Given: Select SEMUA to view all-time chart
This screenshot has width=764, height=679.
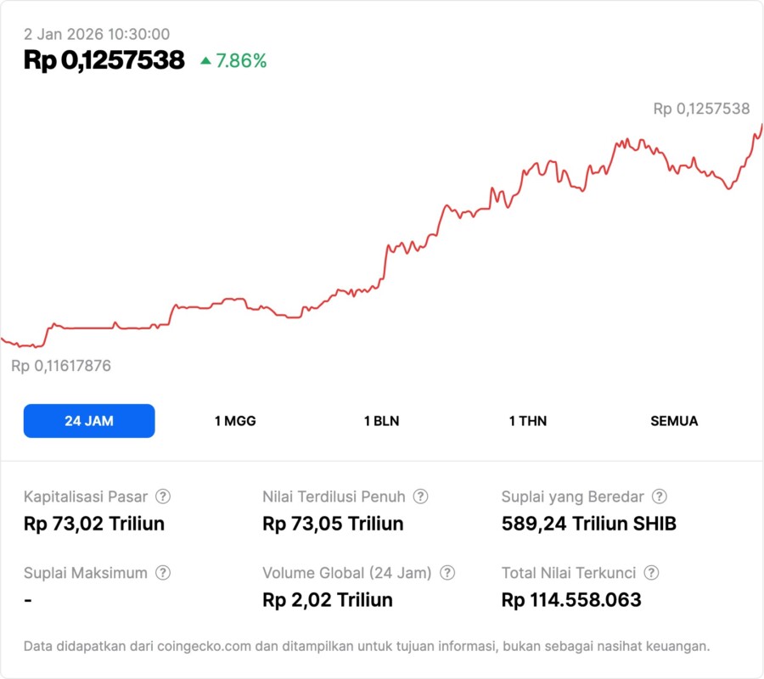Looking at the screenshot, I should click(x=674, y=421).
